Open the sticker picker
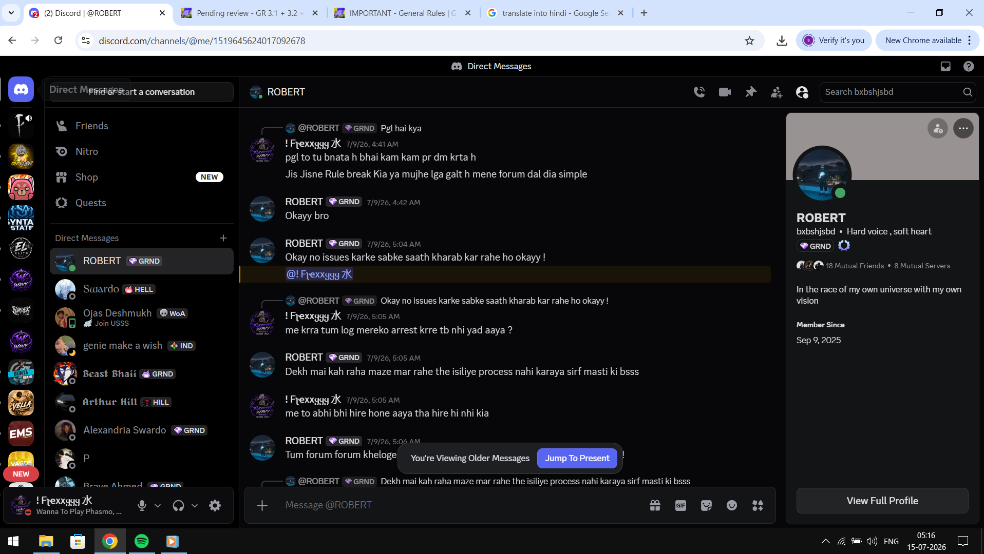The width and height of the screenshot is (984, 554). click(706, 505)
